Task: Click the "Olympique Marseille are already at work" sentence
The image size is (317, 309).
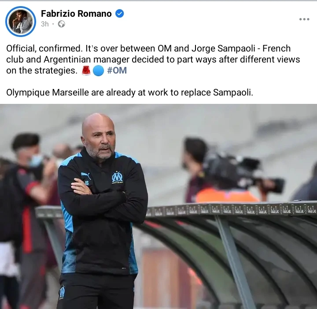Action: [x=129, y=92]
